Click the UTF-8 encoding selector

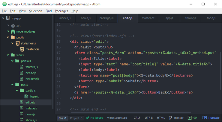tap(149, 118)
